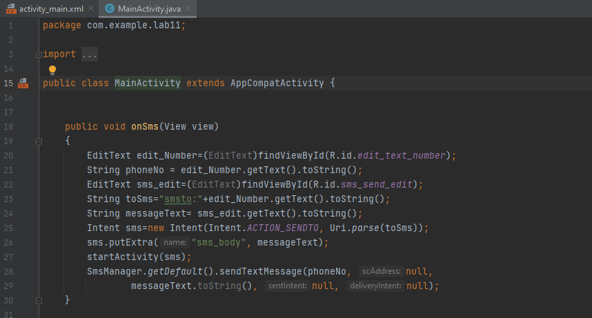Click the sentIntent: parameter hint
This screenshot has height=318, width=592.
[287, 286]
